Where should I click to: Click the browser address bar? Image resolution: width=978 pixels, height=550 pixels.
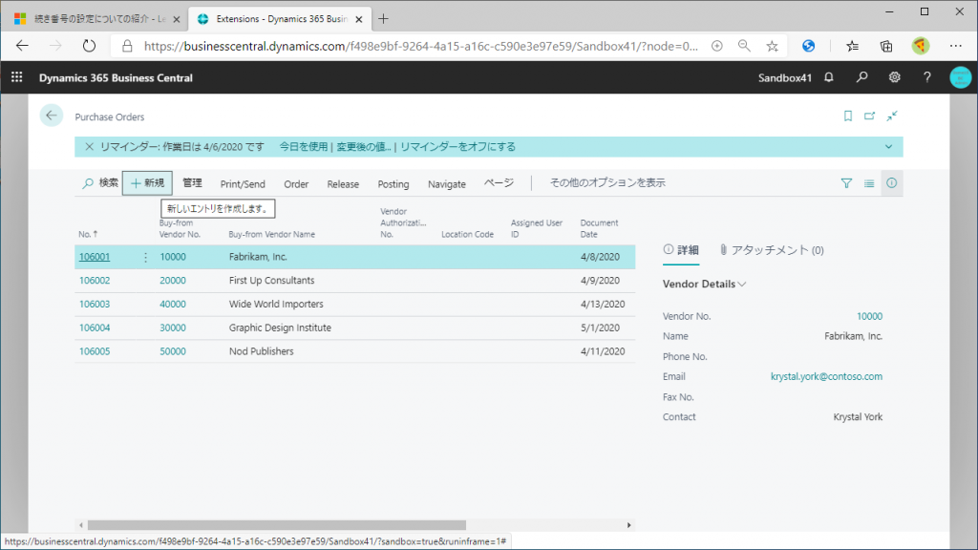pos(421,46)
